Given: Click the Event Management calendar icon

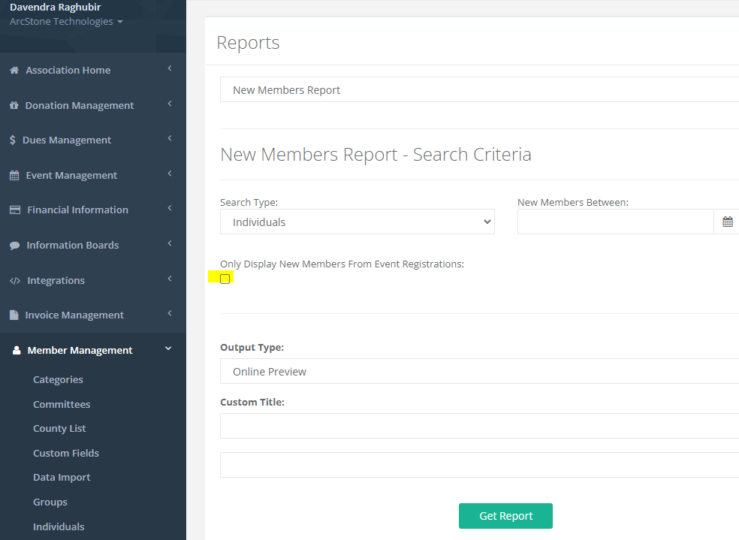Looking at the screenshot, I should [14, 175].
